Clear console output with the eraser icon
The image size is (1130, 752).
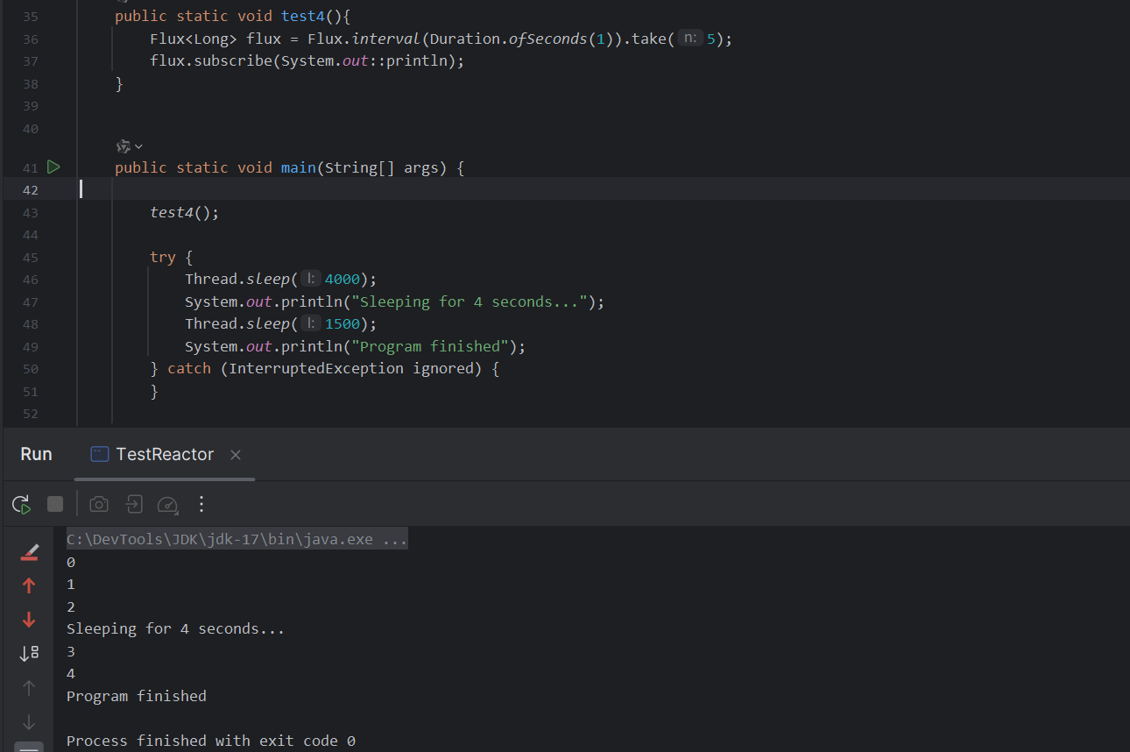pos(29,552)
